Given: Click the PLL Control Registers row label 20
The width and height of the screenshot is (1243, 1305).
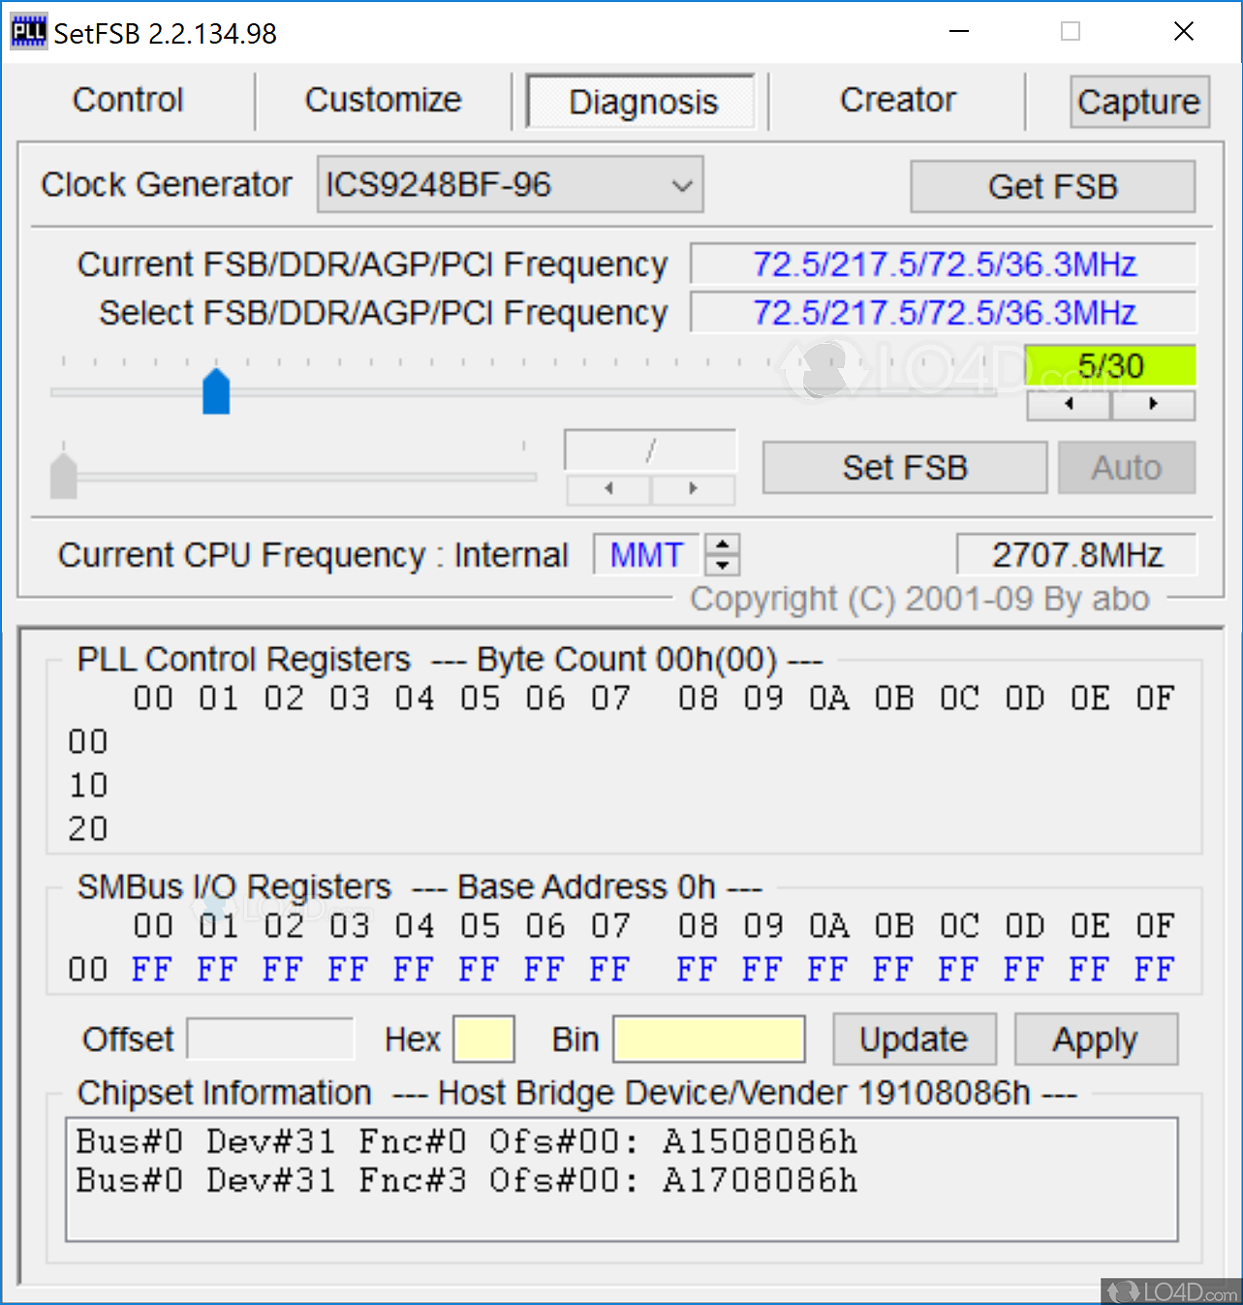Looking at the screenshot, I should [88, 828].
